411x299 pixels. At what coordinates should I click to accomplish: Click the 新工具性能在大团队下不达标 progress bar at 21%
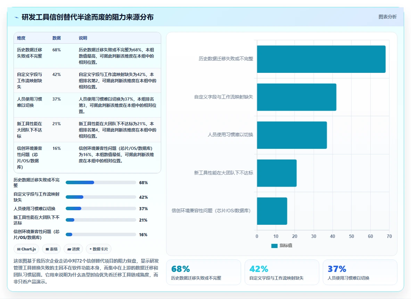click(101, 220)
